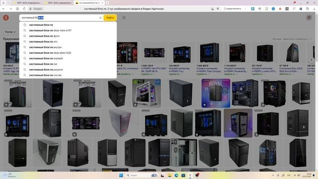318x179 pixels.
Task: Open the Размер filter dropdown
Action: point(10,32)
